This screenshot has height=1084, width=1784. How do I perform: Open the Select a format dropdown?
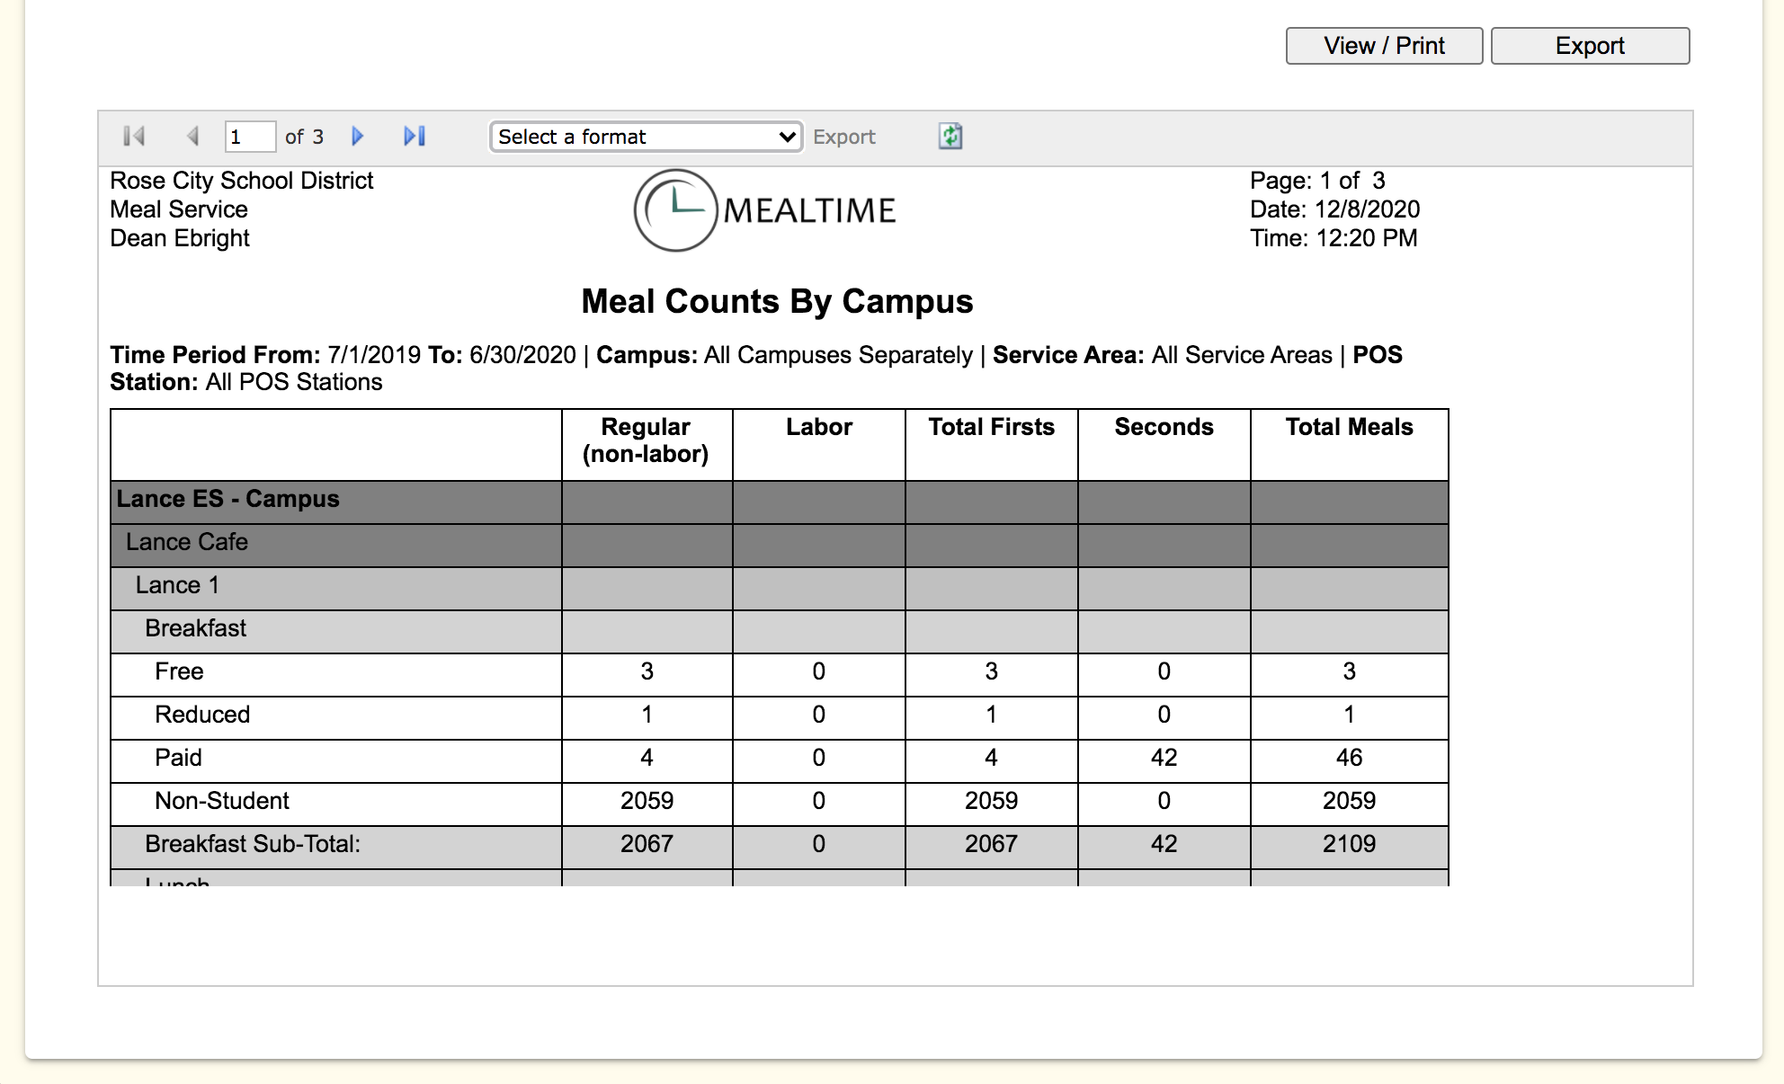(x=646, y=137)
